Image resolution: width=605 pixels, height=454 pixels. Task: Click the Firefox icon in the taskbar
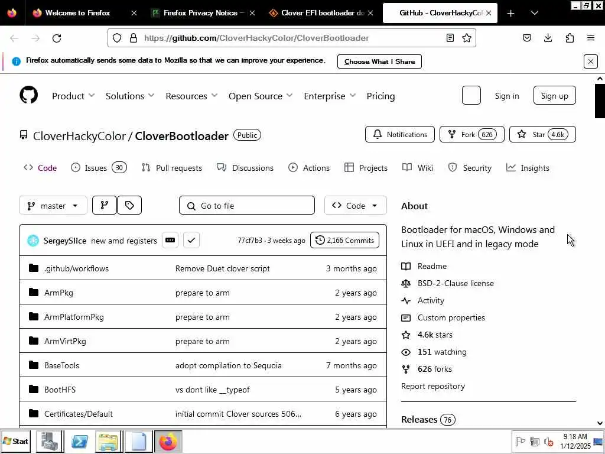168,441
